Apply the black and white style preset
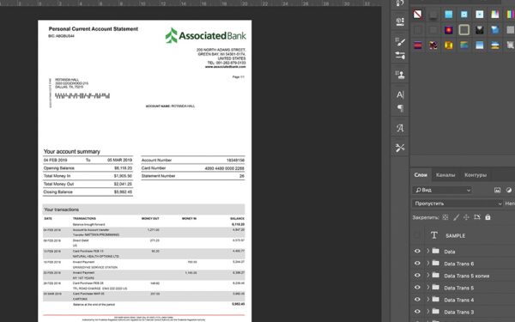The height and width of the screenshot is (322, 515). pyautogui.click(x=480, y=30)
